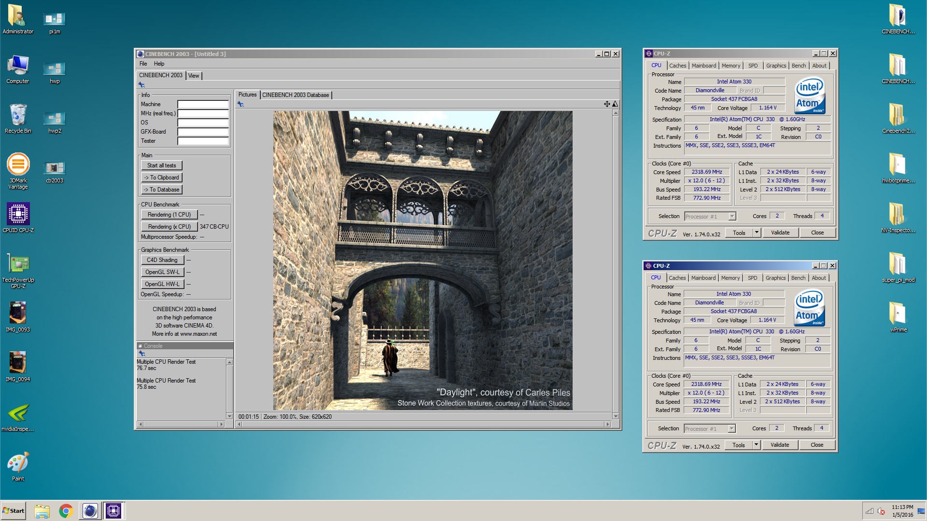
Task: Click the move/pan icon above the picture
Action: coord(606,104)
